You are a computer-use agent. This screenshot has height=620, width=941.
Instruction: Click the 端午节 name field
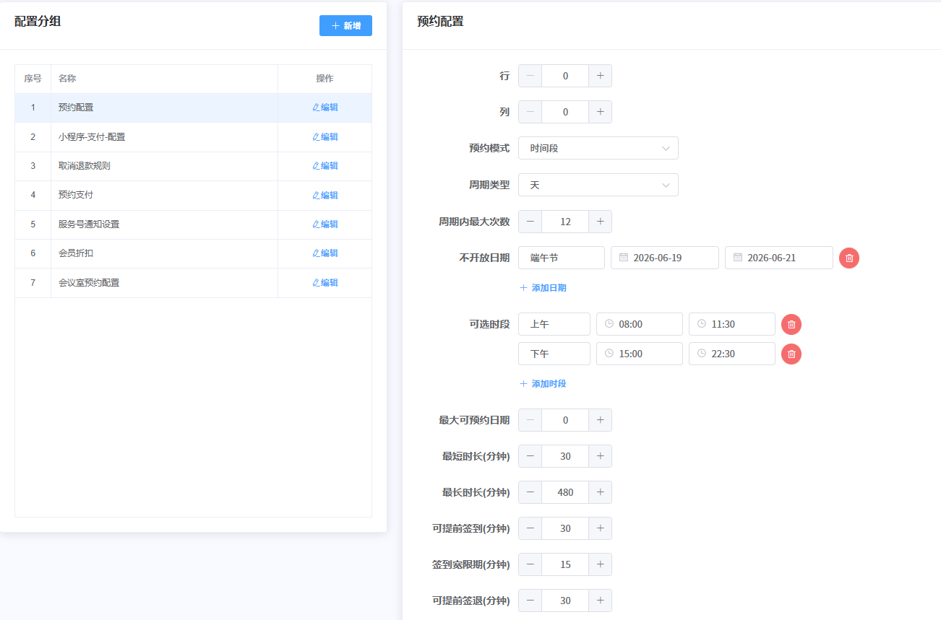[x=562, y=258]
